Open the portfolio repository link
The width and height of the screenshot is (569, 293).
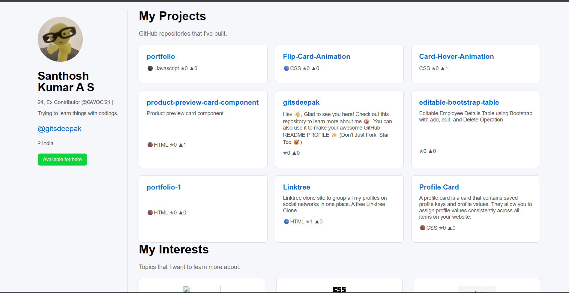tap(161, 56)
